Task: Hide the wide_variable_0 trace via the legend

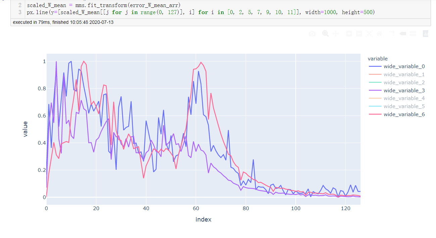Action: [x=404, y=66]
